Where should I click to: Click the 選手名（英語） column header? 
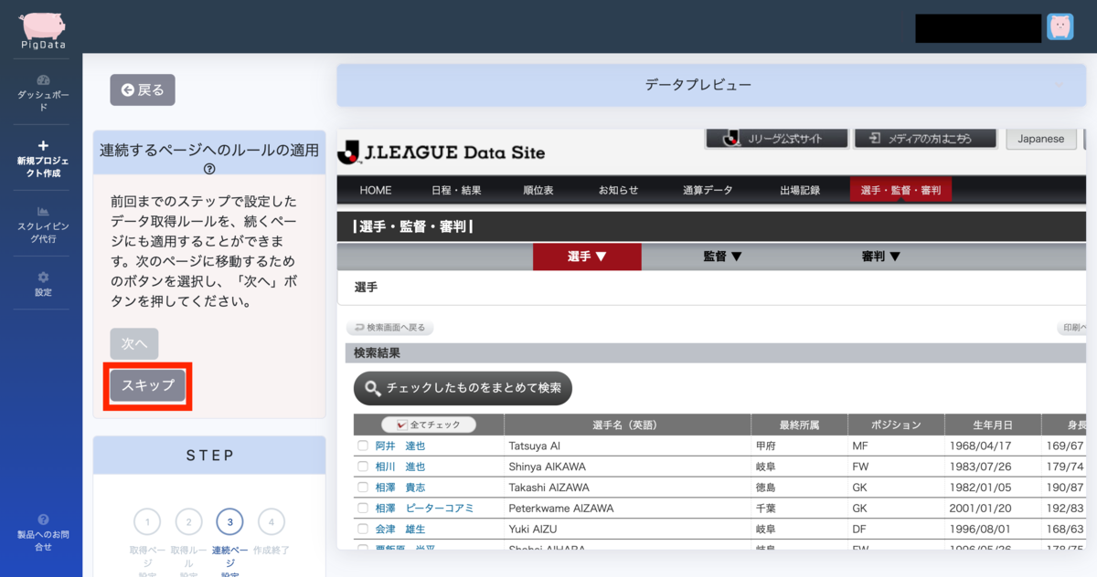pyautogui.click(x=627, y=425)
